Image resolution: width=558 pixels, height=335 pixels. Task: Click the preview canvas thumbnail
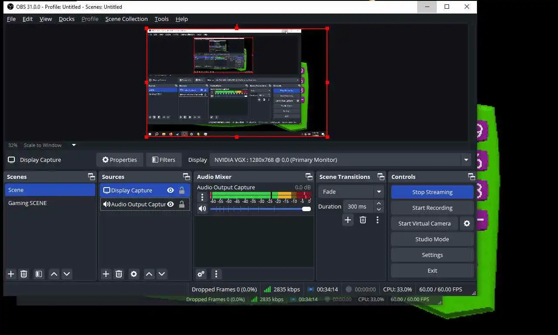pos(237,82)
